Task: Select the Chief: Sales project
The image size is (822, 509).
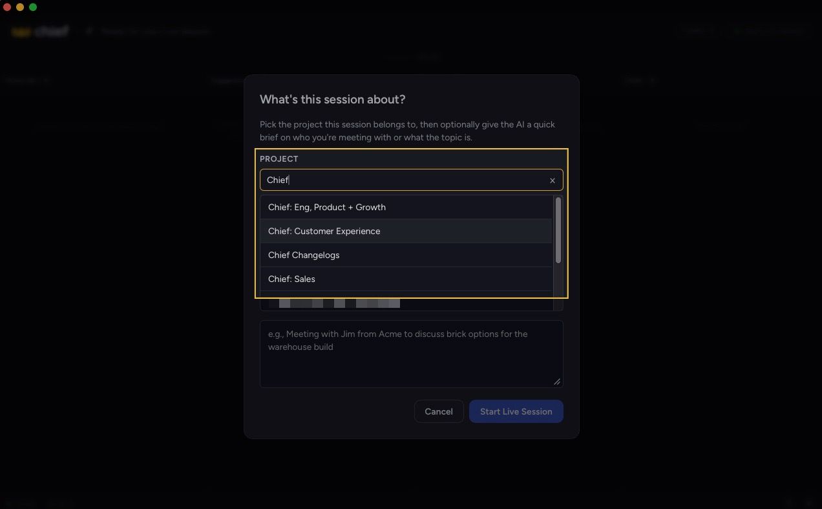Action: pyautogui.click(x=406, y=279)
